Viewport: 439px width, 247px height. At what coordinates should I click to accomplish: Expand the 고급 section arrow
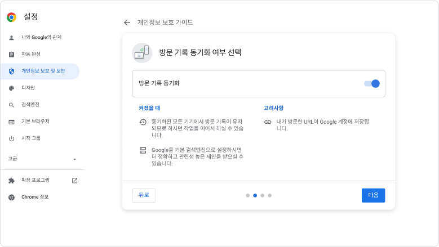point(74,159)
